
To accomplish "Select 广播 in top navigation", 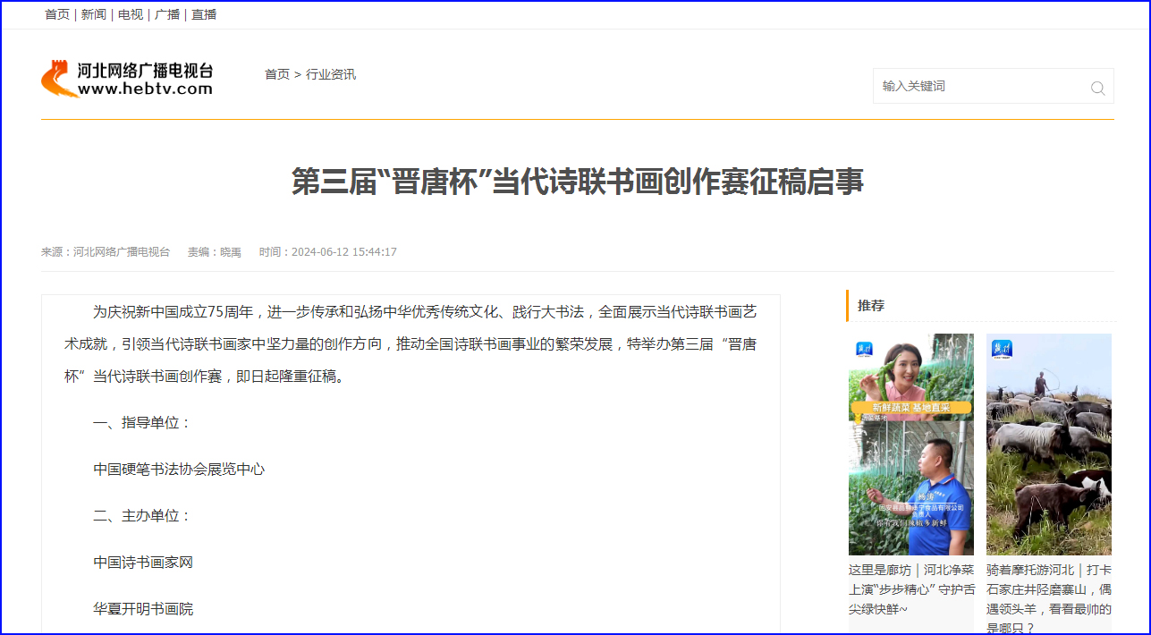I will 167,14.
